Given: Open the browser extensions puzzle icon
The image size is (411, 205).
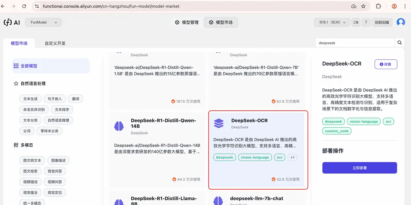Looking at the screenshot, I should [x=378, y=6].
